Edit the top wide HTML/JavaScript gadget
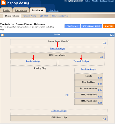 pos(102,57)
